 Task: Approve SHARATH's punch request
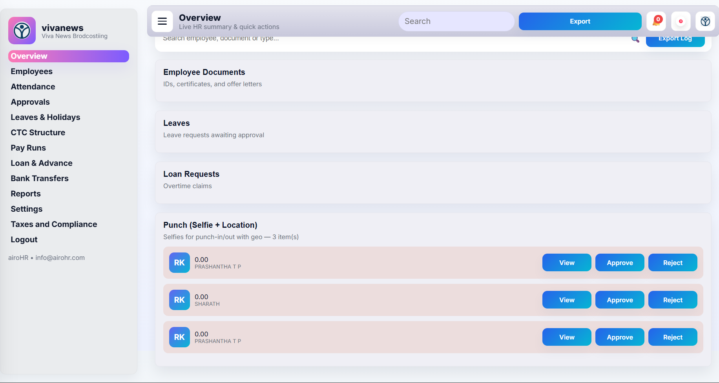click(x=620, y=300)
